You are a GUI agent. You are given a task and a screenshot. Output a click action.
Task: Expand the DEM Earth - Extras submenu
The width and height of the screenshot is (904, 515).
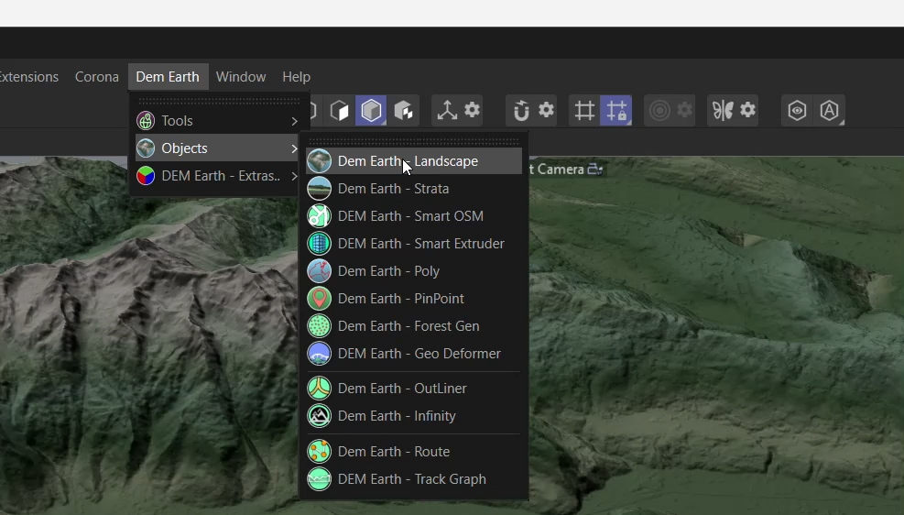pos(218,176)
